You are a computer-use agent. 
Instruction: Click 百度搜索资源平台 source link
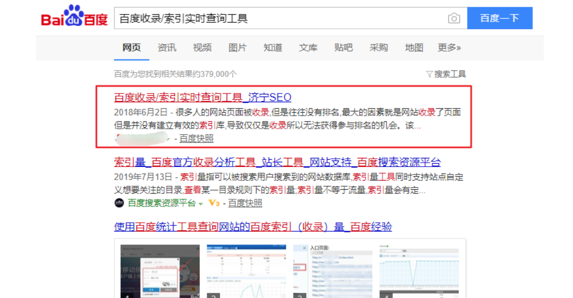pos(161,203)
